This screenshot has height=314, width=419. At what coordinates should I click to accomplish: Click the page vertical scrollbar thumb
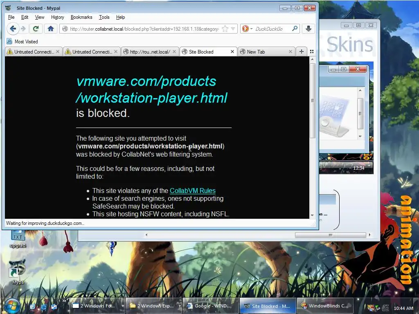tap(312, 101)
